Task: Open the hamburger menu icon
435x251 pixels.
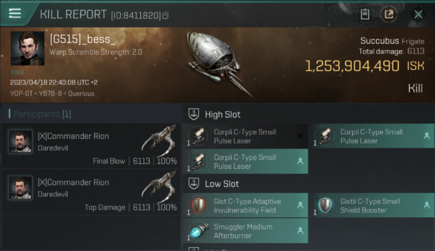Action: [x=15, y=13]
